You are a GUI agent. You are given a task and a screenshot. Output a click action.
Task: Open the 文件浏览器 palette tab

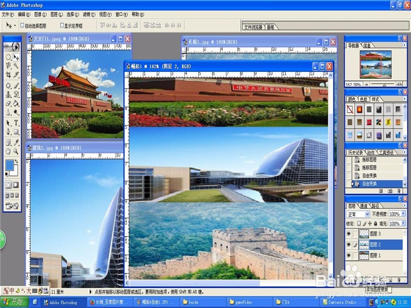point(253,27)
